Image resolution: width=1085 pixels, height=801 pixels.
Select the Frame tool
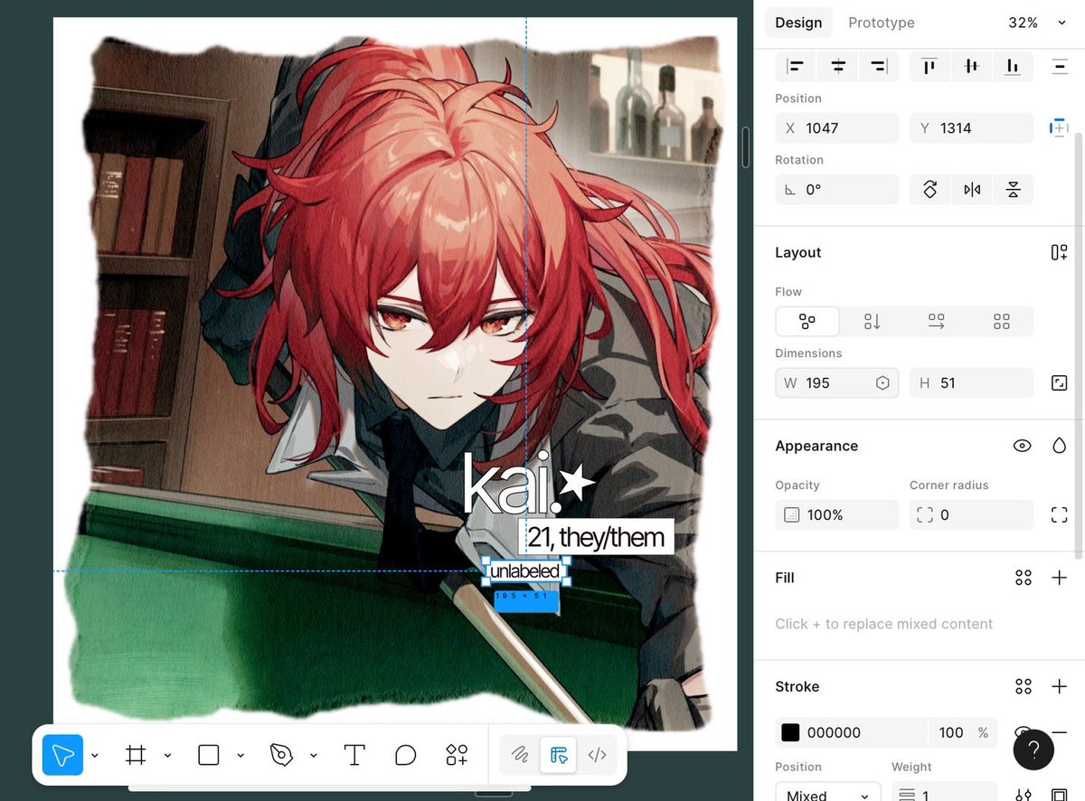tap(136, 755)
